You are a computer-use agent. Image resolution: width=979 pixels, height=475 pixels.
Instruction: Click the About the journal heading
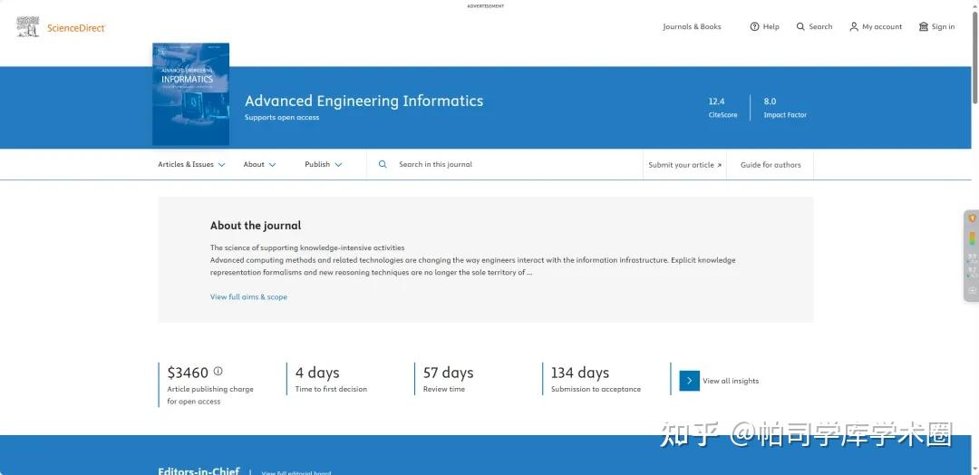tap(256, 226)
